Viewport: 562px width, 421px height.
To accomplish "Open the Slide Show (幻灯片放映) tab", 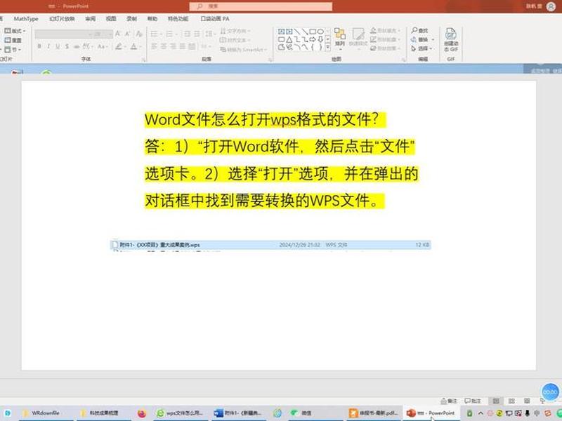I will click(62, 19).
